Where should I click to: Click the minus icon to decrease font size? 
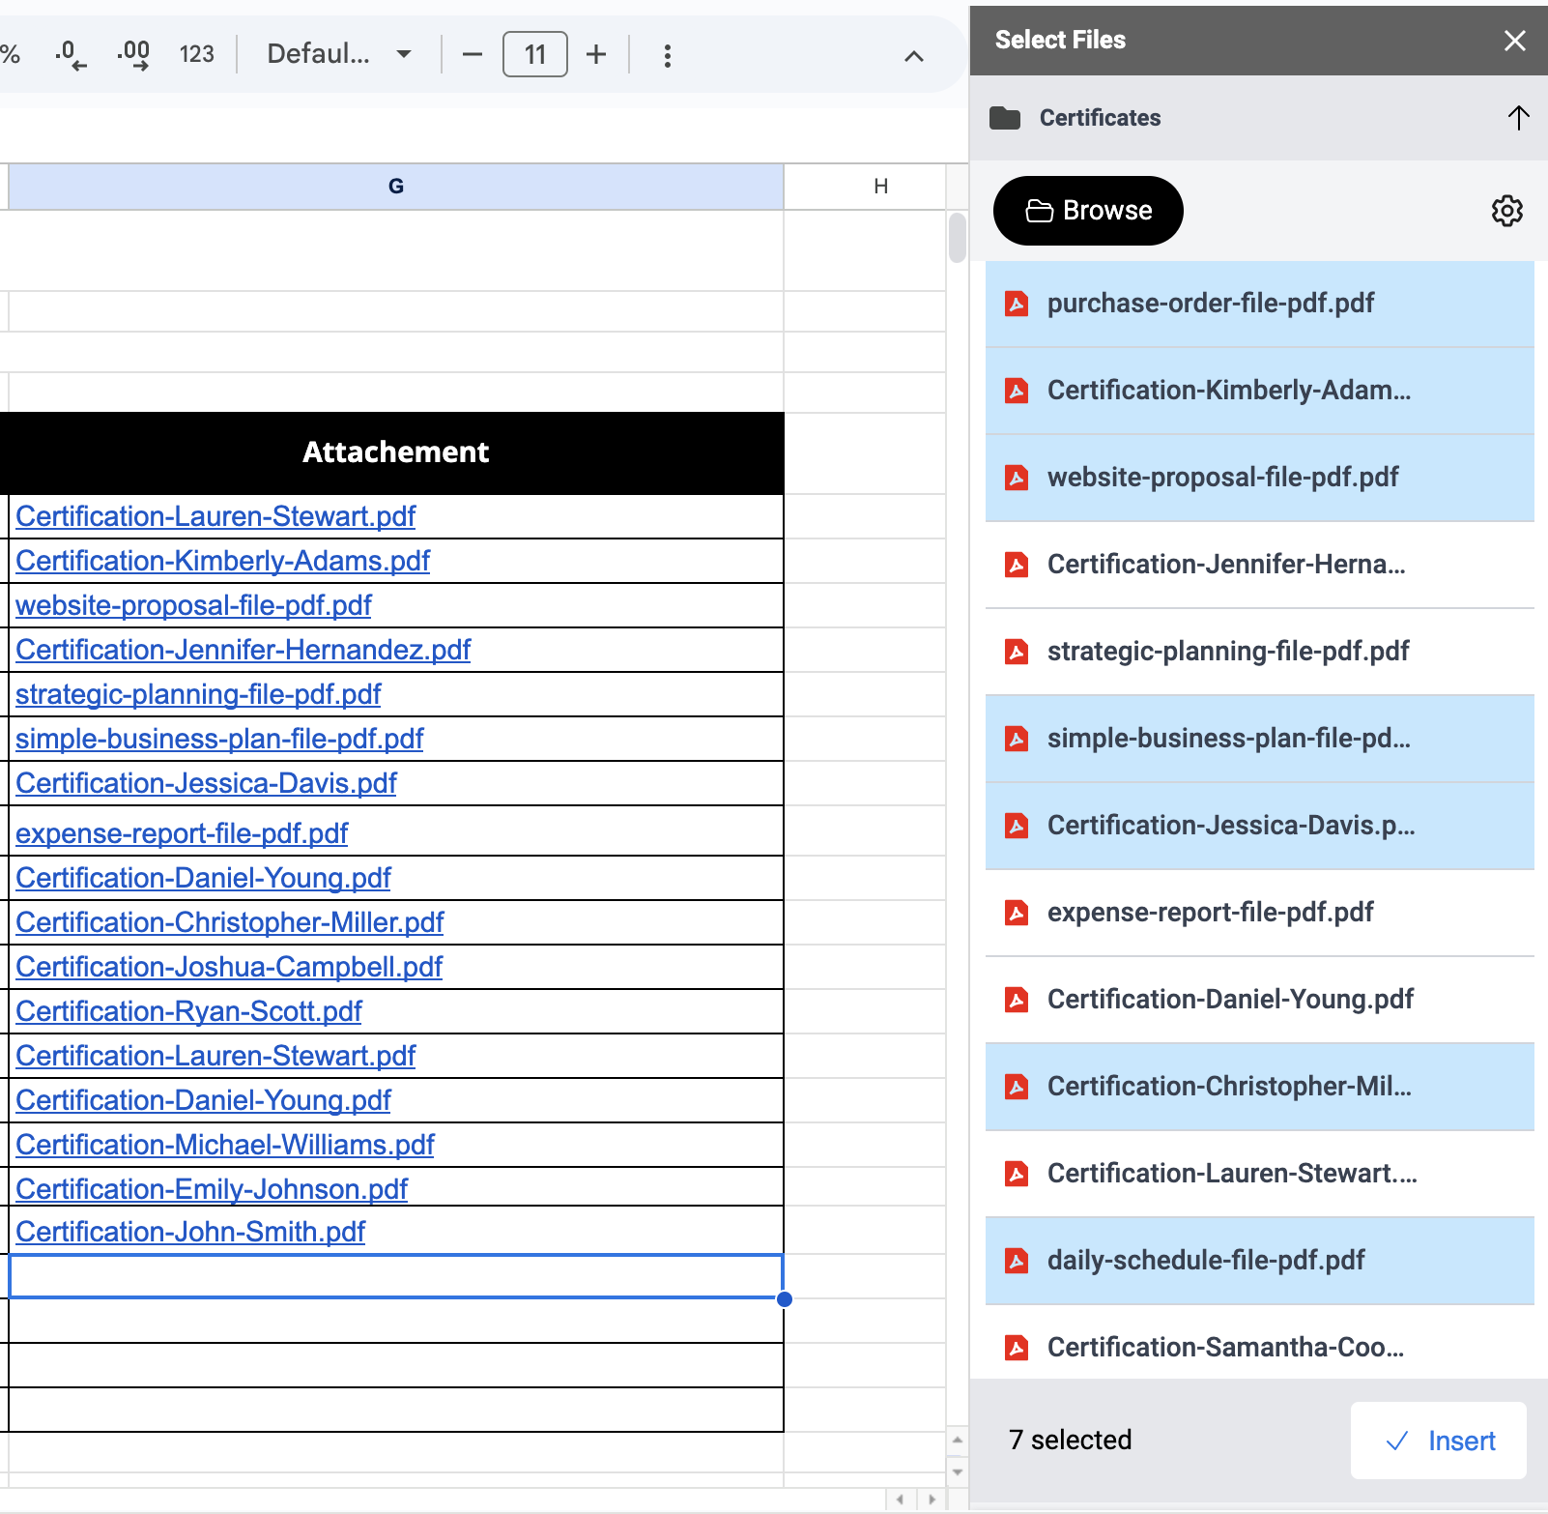[472, 54]
